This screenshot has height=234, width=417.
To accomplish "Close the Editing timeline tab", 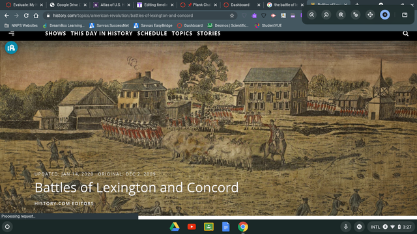I will tap(172, 5).
